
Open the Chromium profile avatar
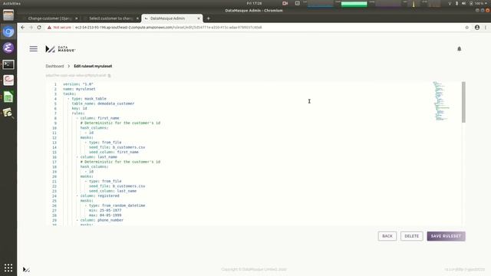tap(477, 28)
